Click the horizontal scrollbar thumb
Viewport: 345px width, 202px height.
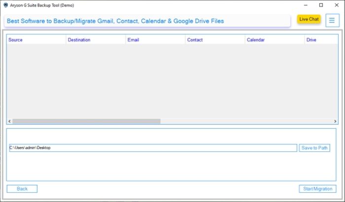click(86, 121)
